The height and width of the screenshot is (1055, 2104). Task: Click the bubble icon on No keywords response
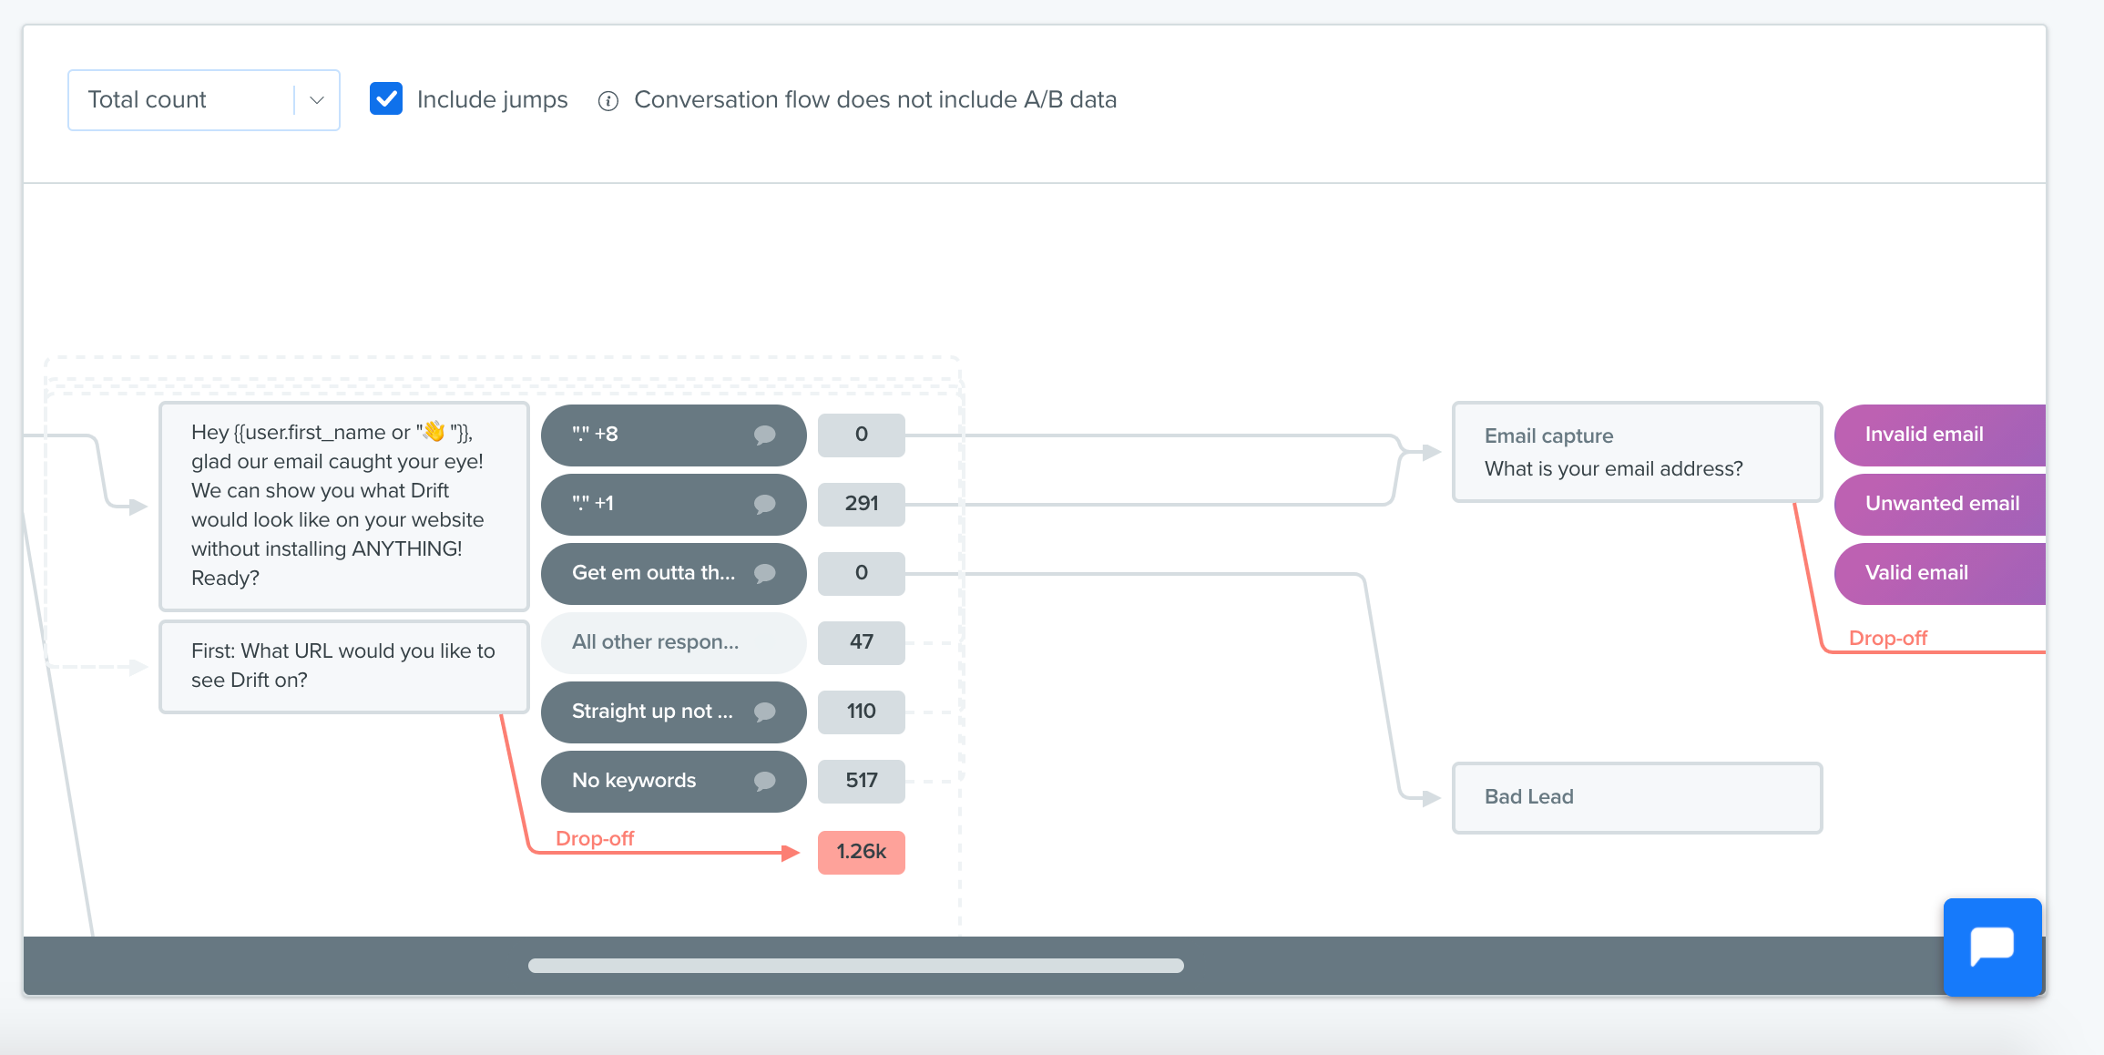765,782
